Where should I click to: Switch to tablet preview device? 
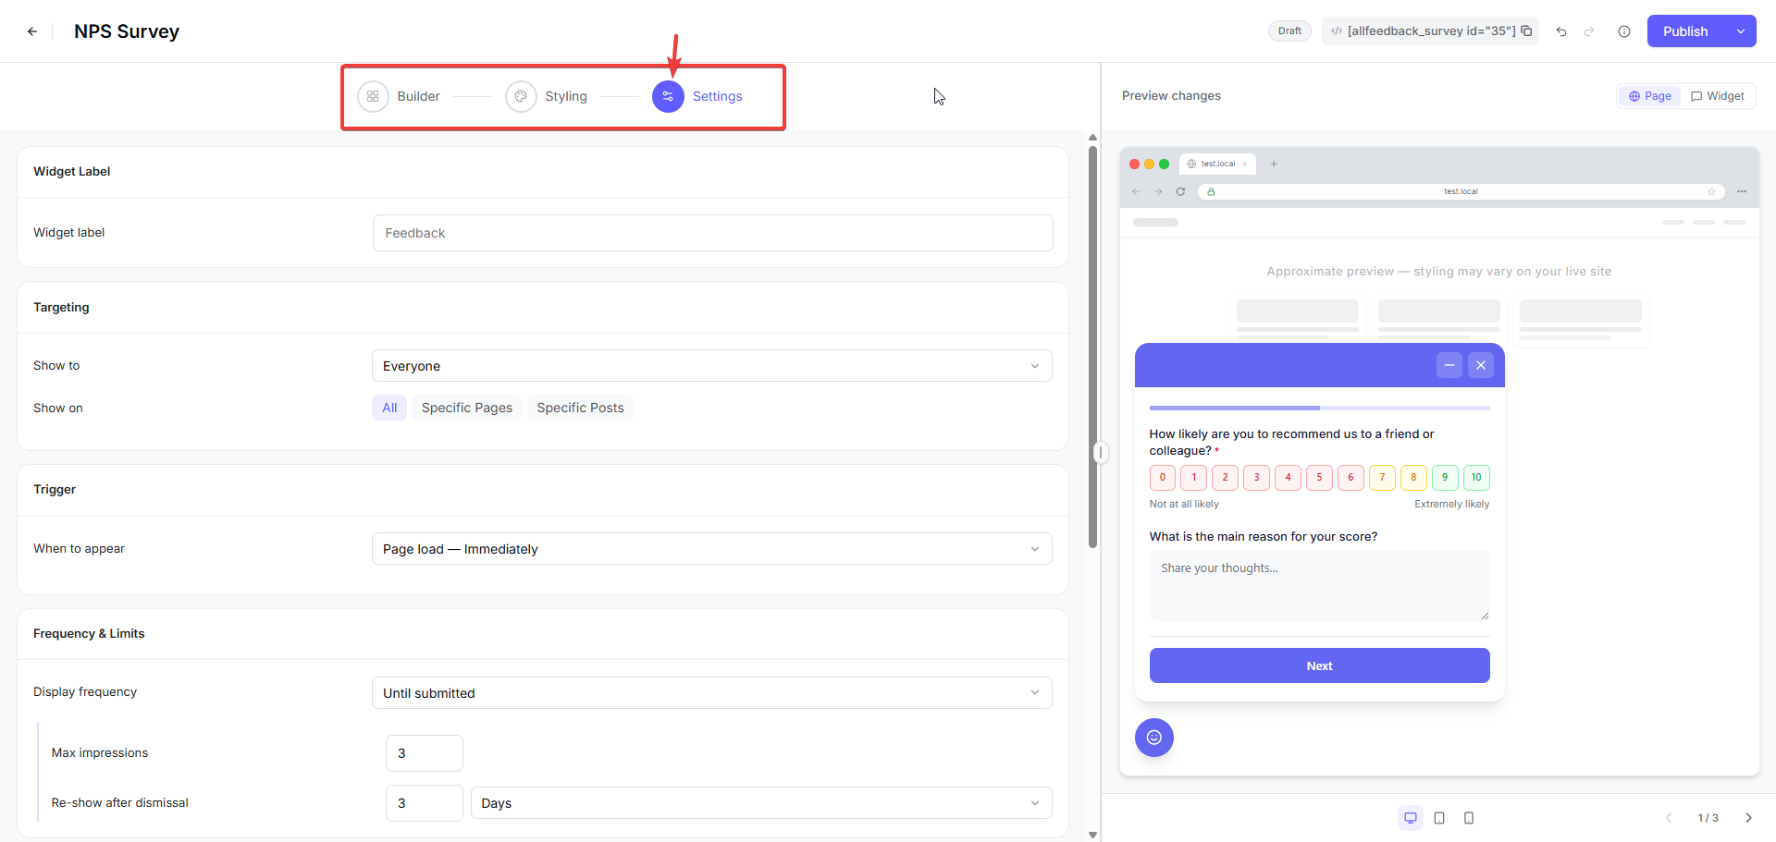pyautogui.click(x=1439, y=818)
